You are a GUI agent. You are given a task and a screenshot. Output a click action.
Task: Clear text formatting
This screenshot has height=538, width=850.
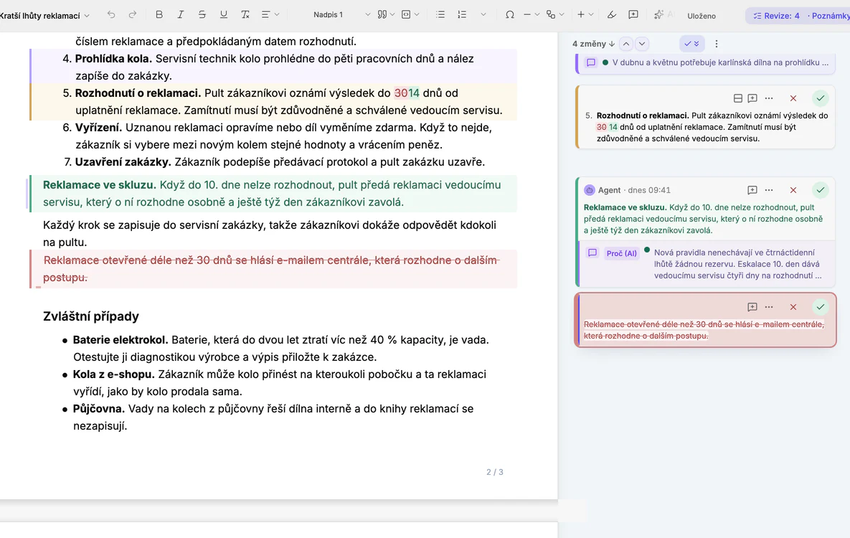245,15
